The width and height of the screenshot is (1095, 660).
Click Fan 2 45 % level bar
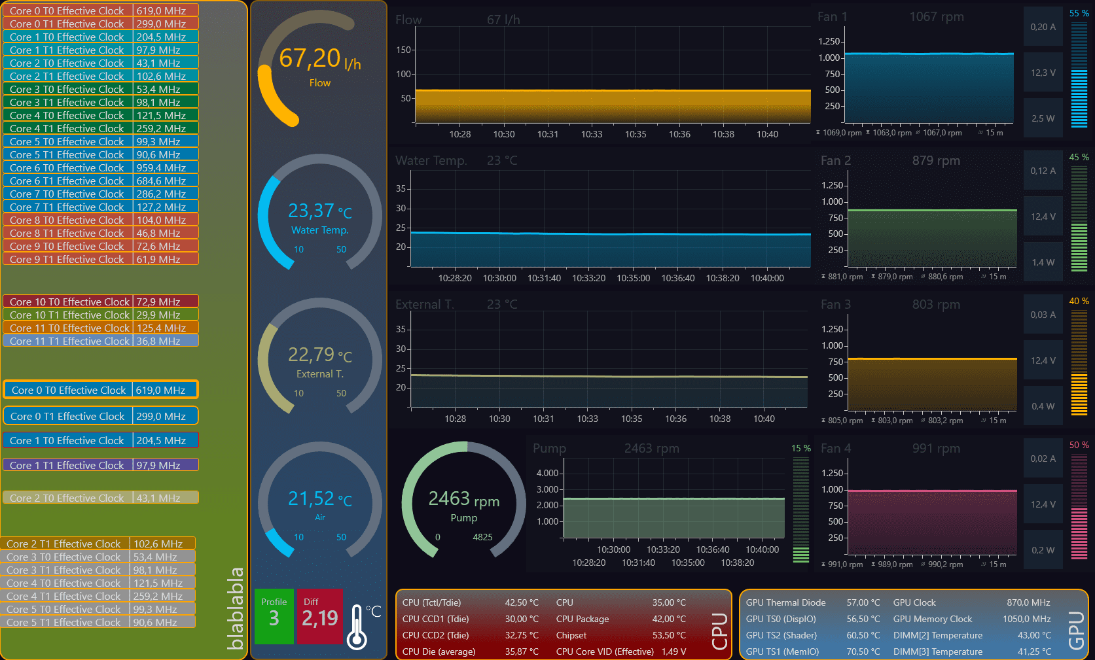tap(1079, 219)
